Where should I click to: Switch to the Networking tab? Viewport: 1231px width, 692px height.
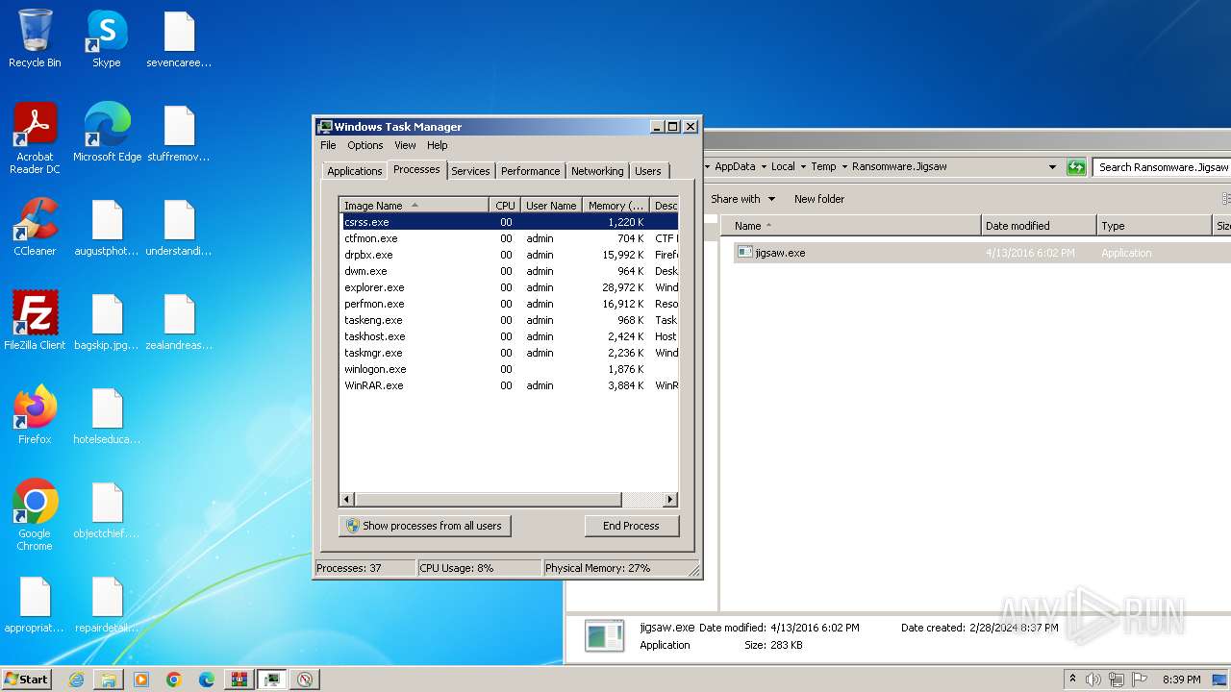[597, 171]
